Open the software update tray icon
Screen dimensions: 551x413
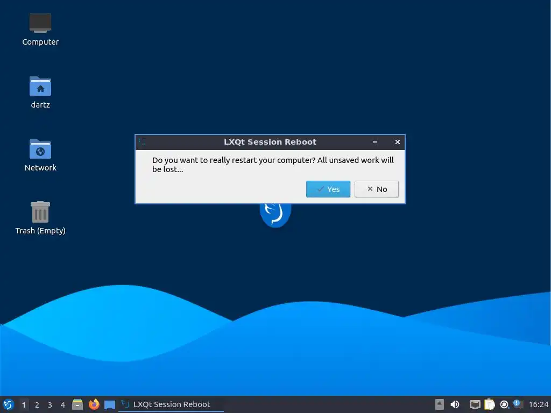[504, 405]
